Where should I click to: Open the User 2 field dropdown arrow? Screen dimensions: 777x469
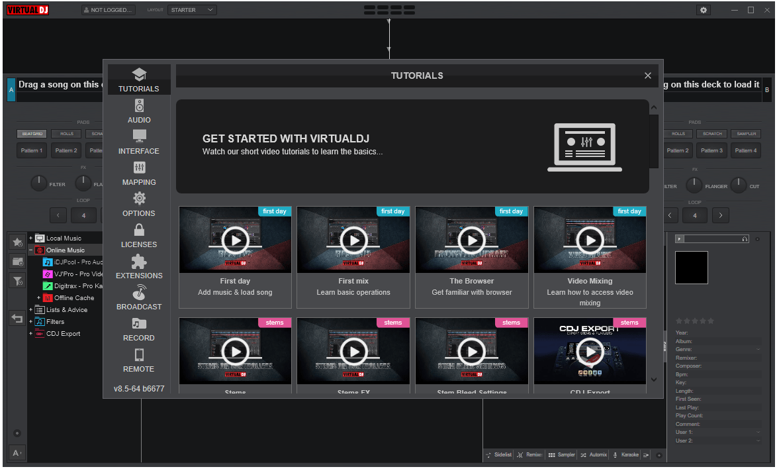(x=758, y=441)
